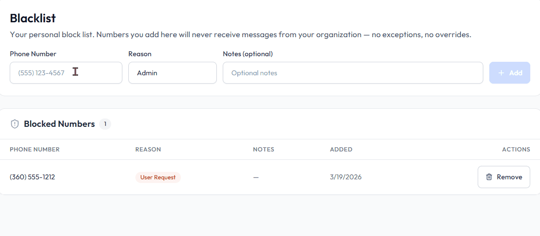Image resolution: width=540 pixels, height=236 pixels.
Task: Click the User Request reason badge
Action: (158, 177)
